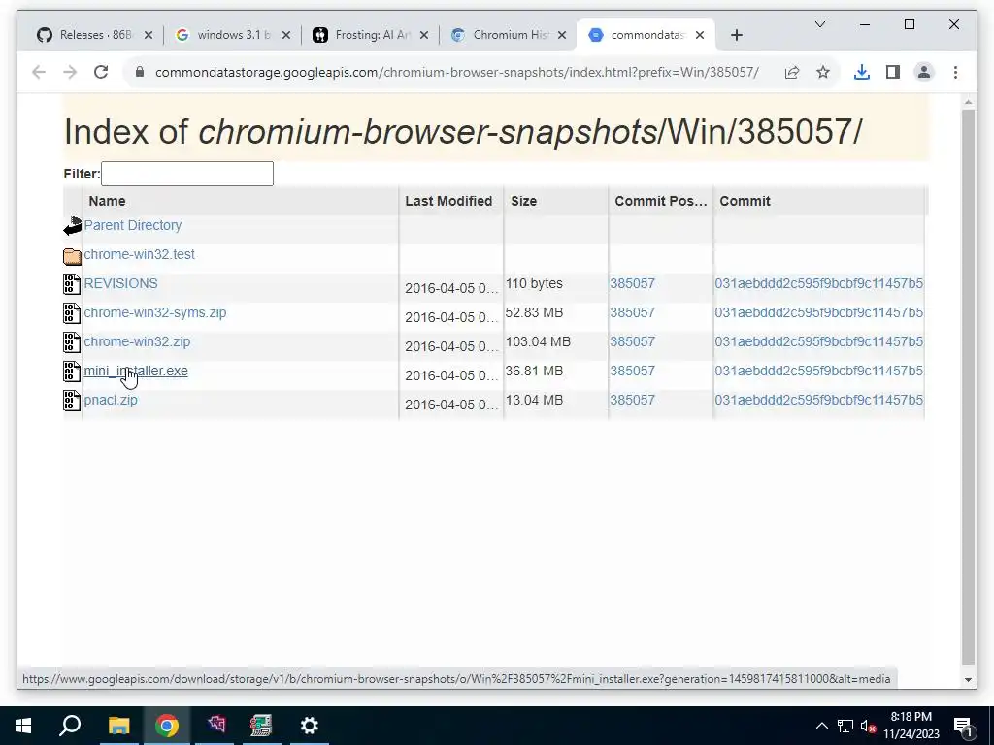
Task: Open File Explorer from taskbar
Action: 118,726
